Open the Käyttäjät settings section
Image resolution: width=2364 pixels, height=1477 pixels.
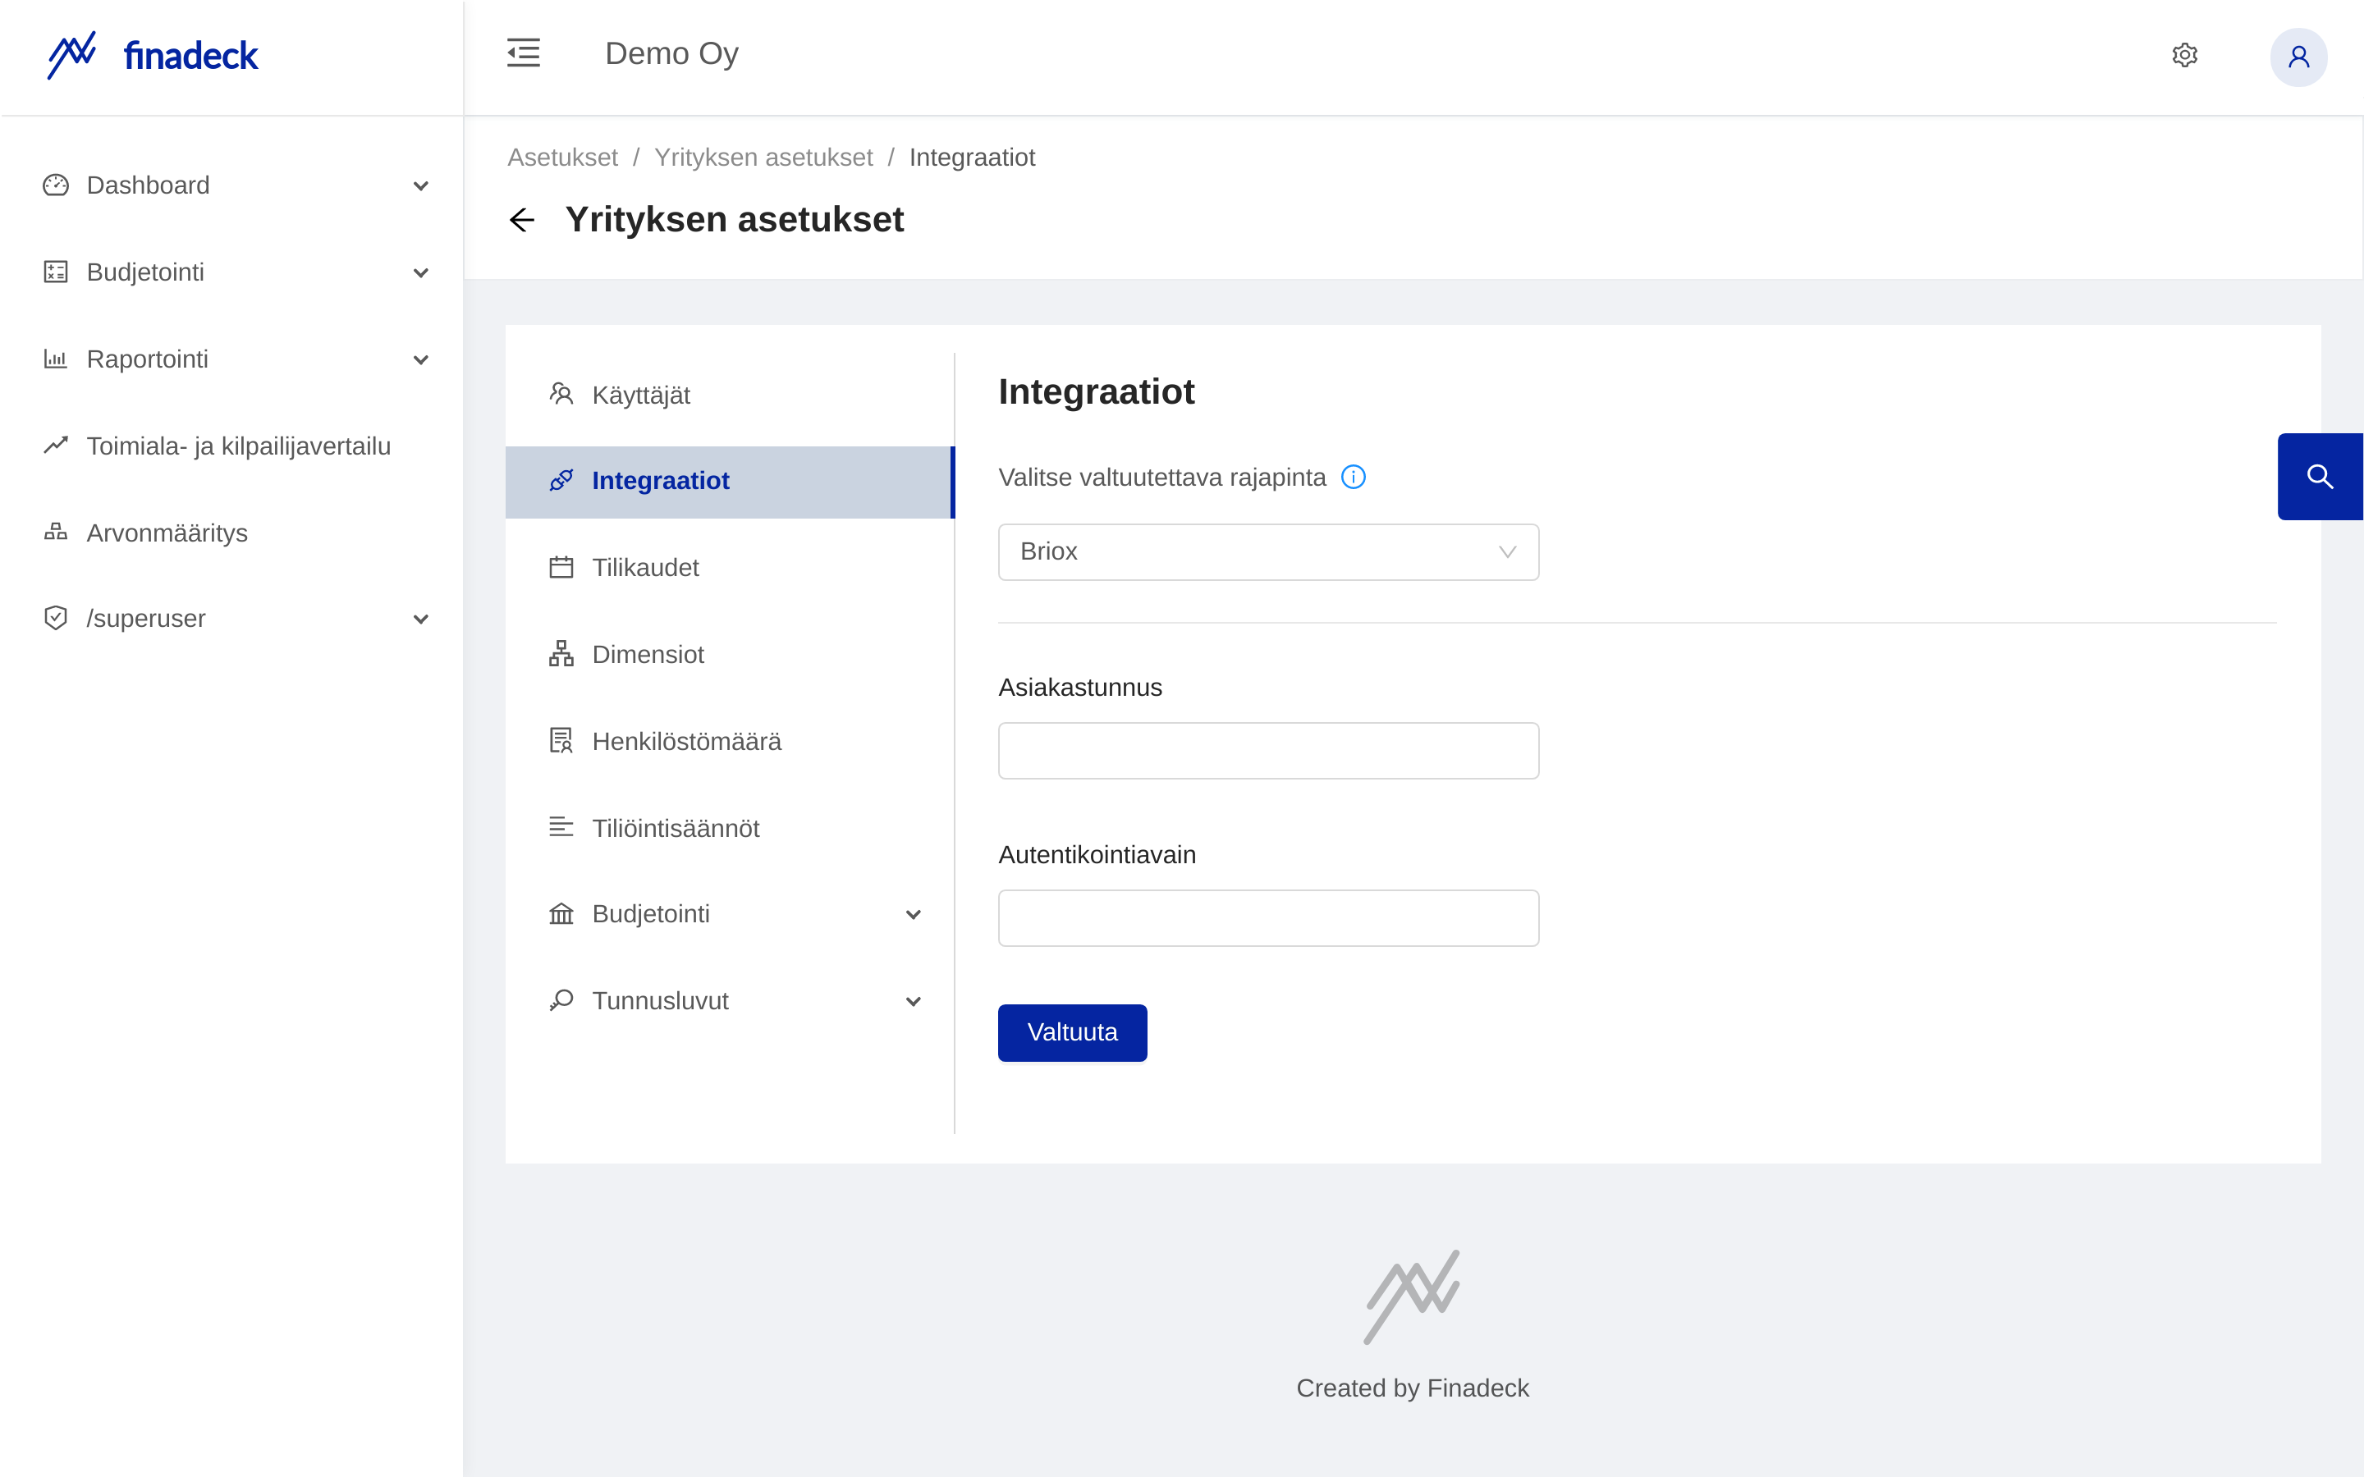[x=641, y=395]
